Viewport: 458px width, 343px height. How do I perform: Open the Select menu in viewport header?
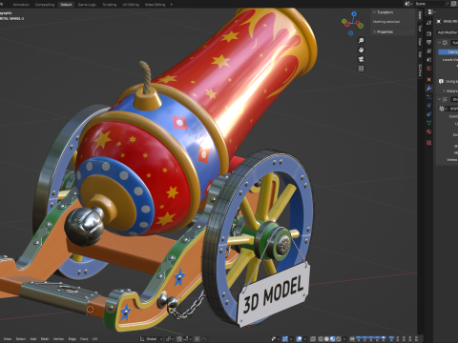pos(21,339)
